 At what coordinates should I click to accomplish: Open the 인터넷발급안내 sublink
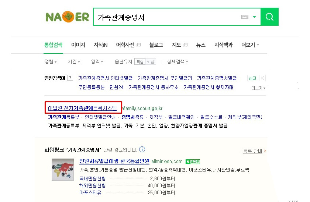(x=100, y=117)
